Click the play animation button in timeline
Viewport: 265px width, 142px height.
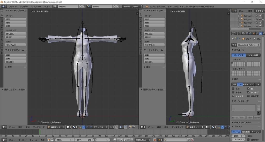[x=125, y=140]
